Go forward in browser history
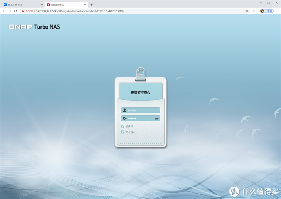The height and width of the screenshot is (199, 281). [10, 11]
